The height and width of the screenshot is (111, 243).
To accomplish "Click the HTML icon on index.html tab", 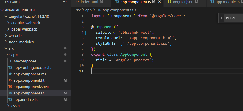I will click(77, 2).
